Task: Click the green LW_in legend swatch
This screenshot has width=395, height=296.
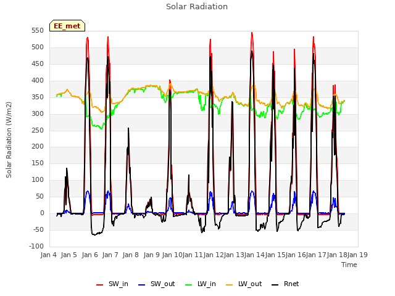Action: pyautogui.click(x=189, y=285)
